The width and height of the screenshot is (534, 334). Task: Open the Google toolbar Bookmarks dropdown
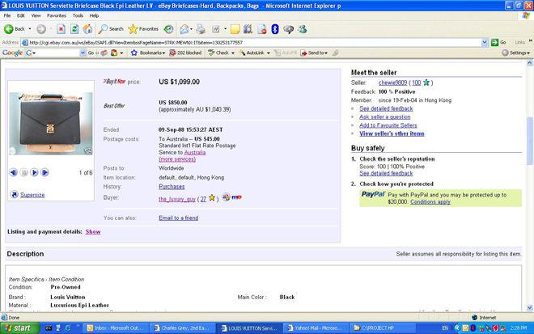point(150,53)
